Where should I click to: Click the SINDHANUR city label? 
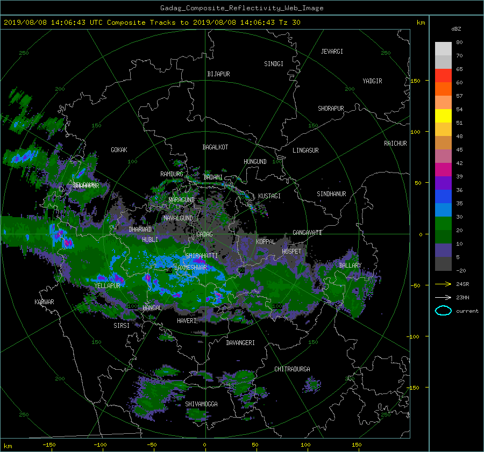point(331,194)
